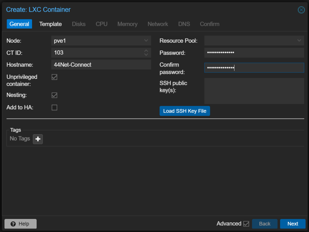Select the General tab
The width and height of the screenshot is (309, 232).
(x=19, y=24)
